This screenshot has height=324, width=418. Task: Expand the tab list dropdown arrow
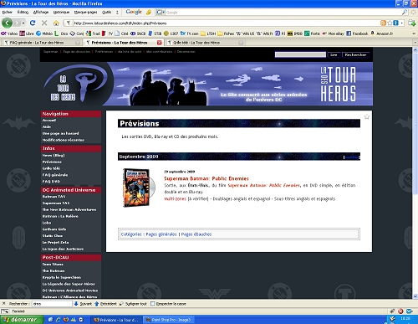[x=415, y=43]
